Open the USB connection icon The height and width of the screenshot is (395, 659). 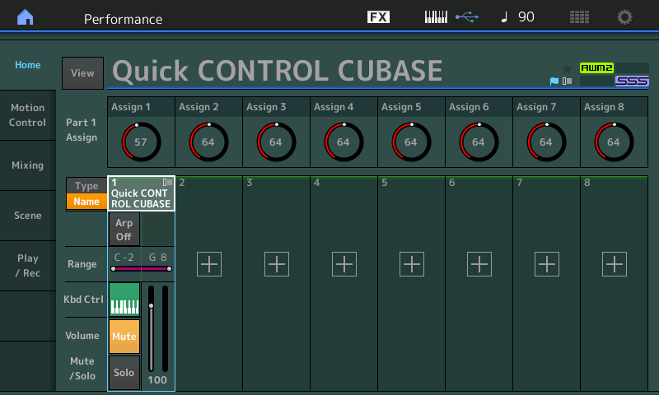(466, 17)
